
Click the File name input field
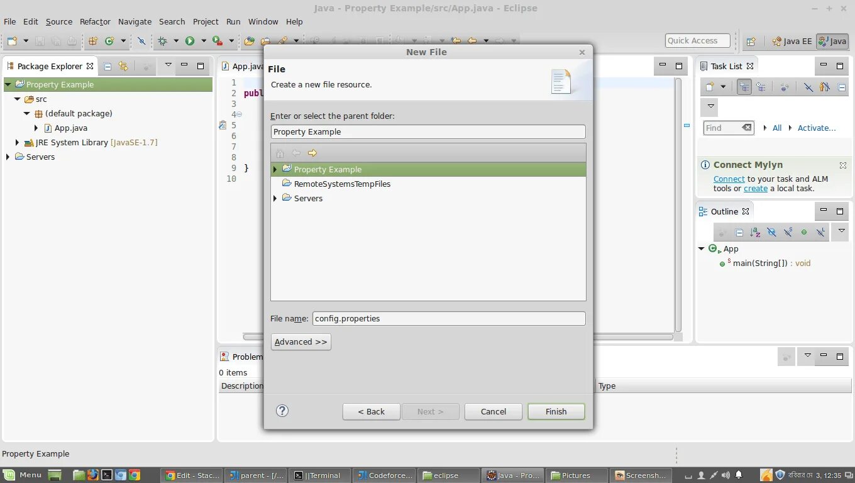pyautogui.click(x=449, y=319)
